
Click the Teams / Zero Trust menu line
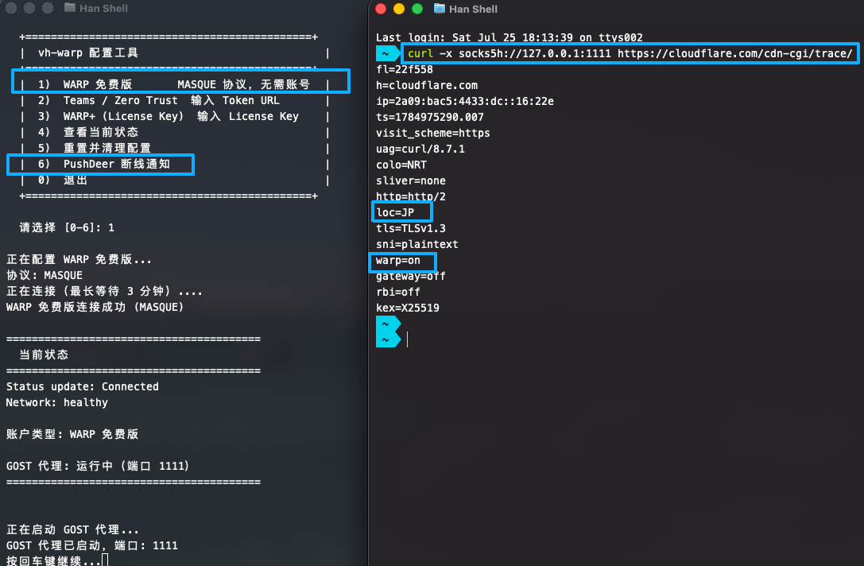click(x=174, y=100)
